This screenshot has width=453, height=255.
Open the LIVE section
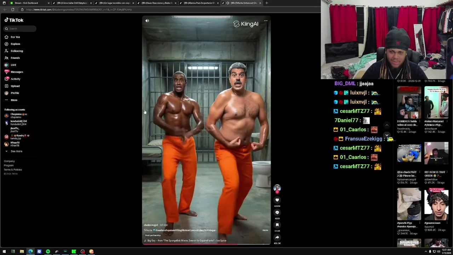(10, 65)
